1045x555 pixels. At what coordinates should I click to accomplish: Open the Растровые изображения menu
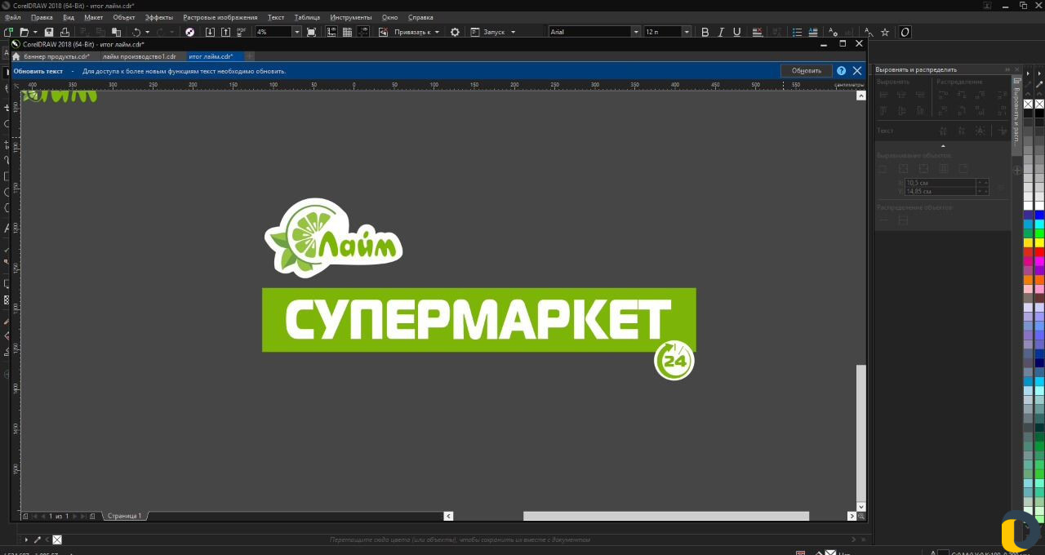220,17
